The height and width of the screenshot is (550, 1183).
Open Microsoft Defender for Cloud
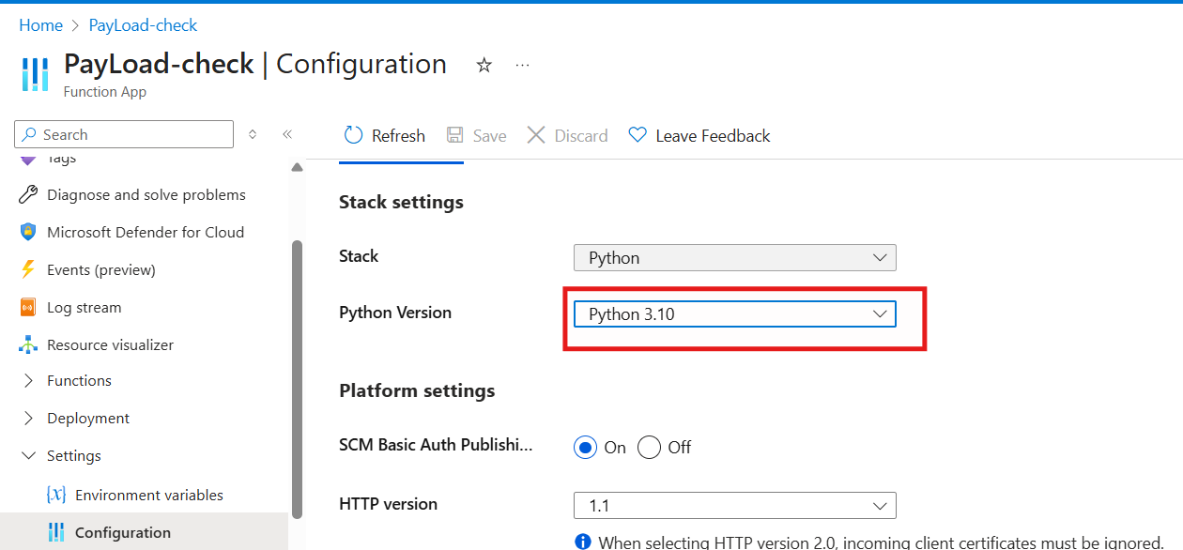click(145, 233)
